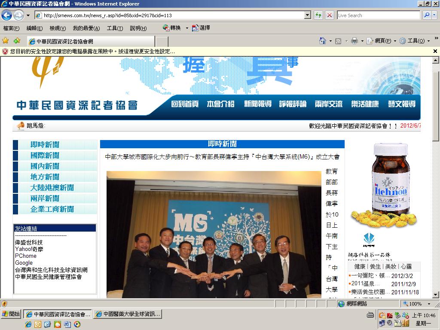Click the RSS feeds icon

[338, 41]
